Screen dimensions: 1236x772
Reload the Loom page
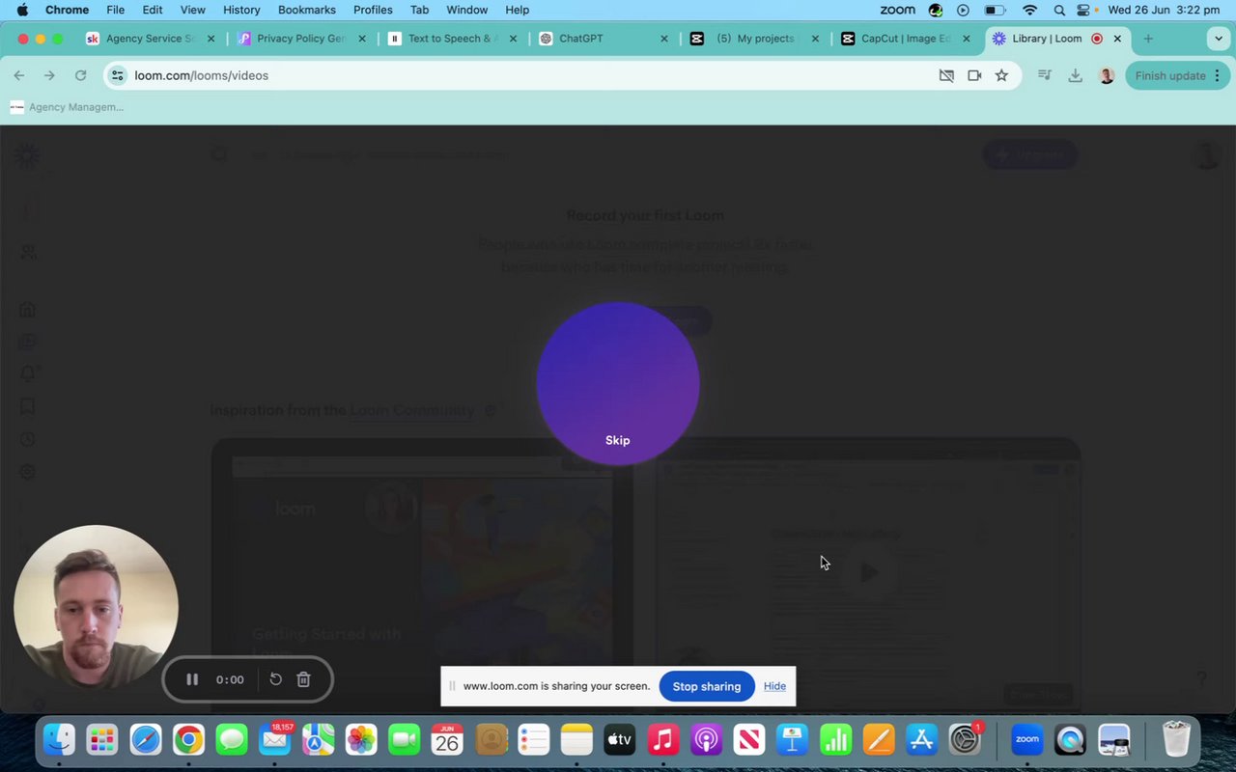[80, 75]
